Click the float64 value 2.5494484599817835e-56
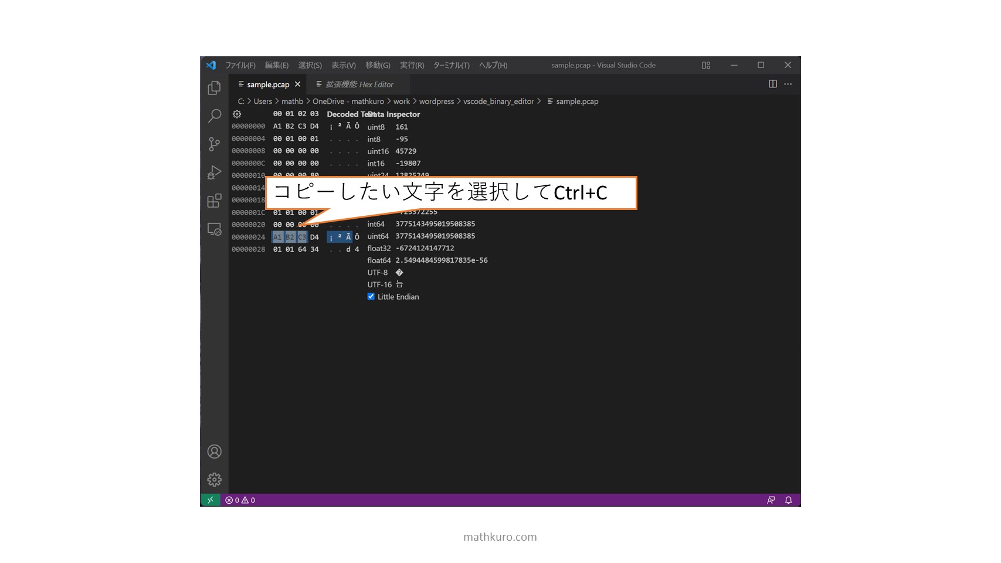 (x=442, y=260)
